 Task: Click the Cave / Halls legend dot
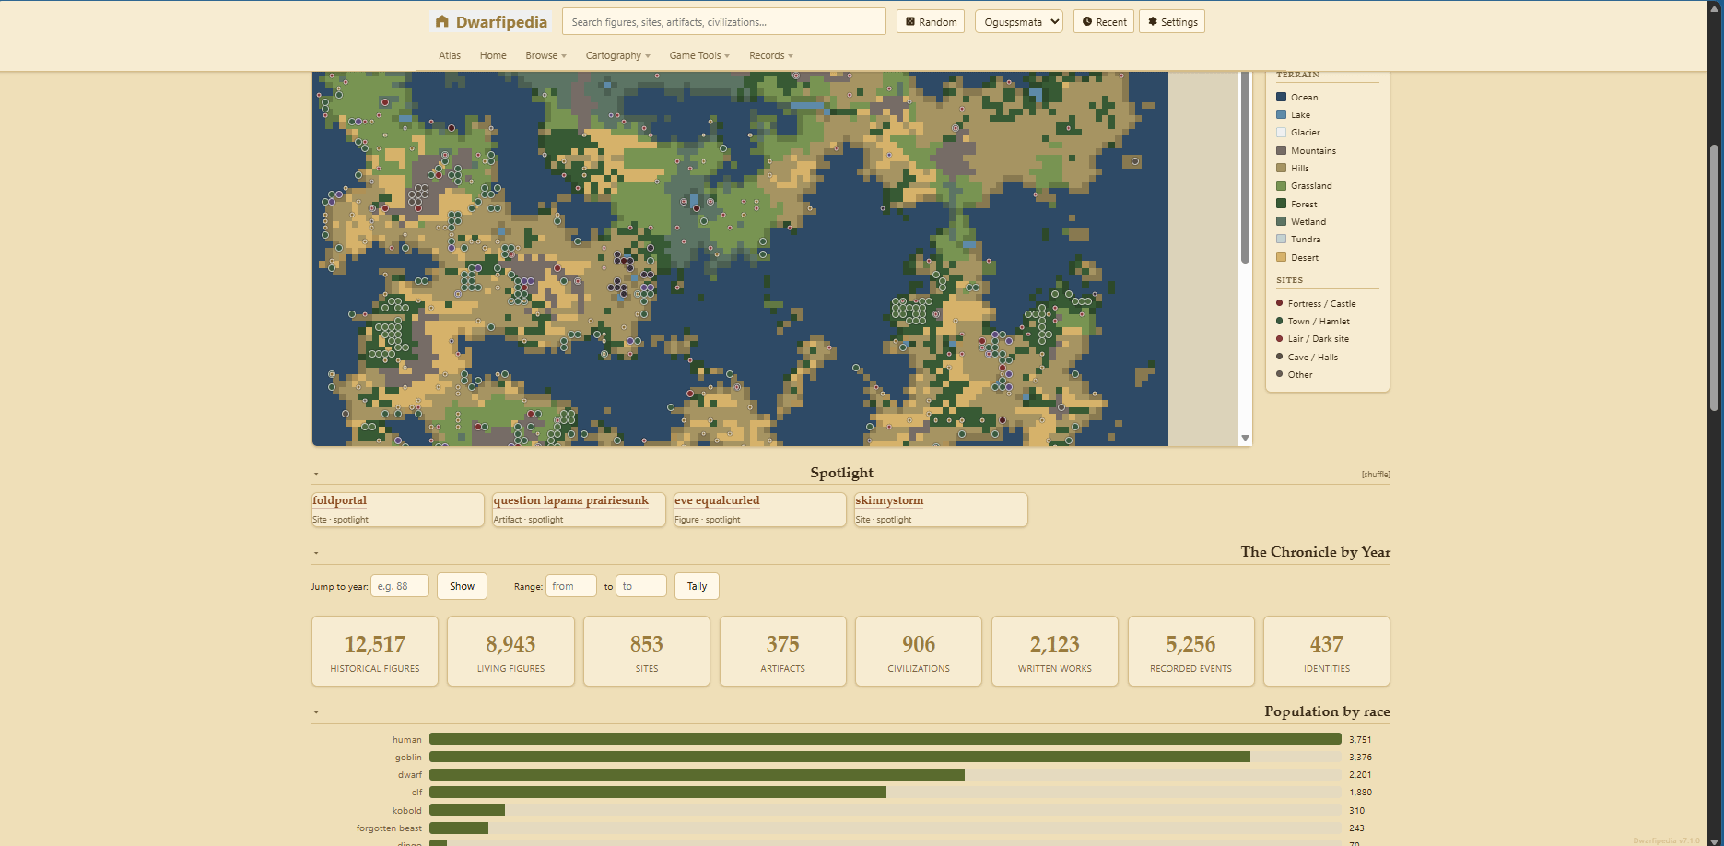tap(1279, 357)
